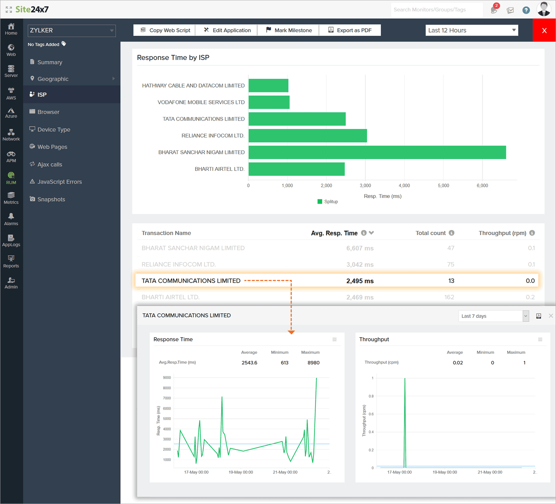The height and width of the screenshot is (504, 556).
Task: Open the Web monitors icon
Action: [11, 50]
